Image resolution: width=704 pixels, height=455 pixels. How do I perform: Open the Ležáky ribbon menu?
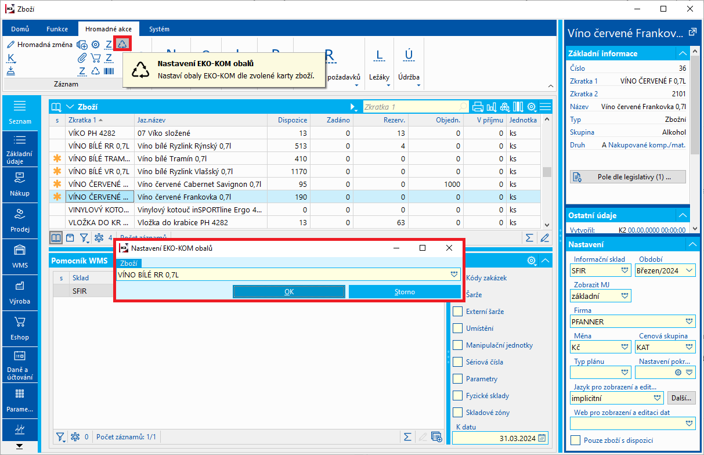[x=380, y=64]
